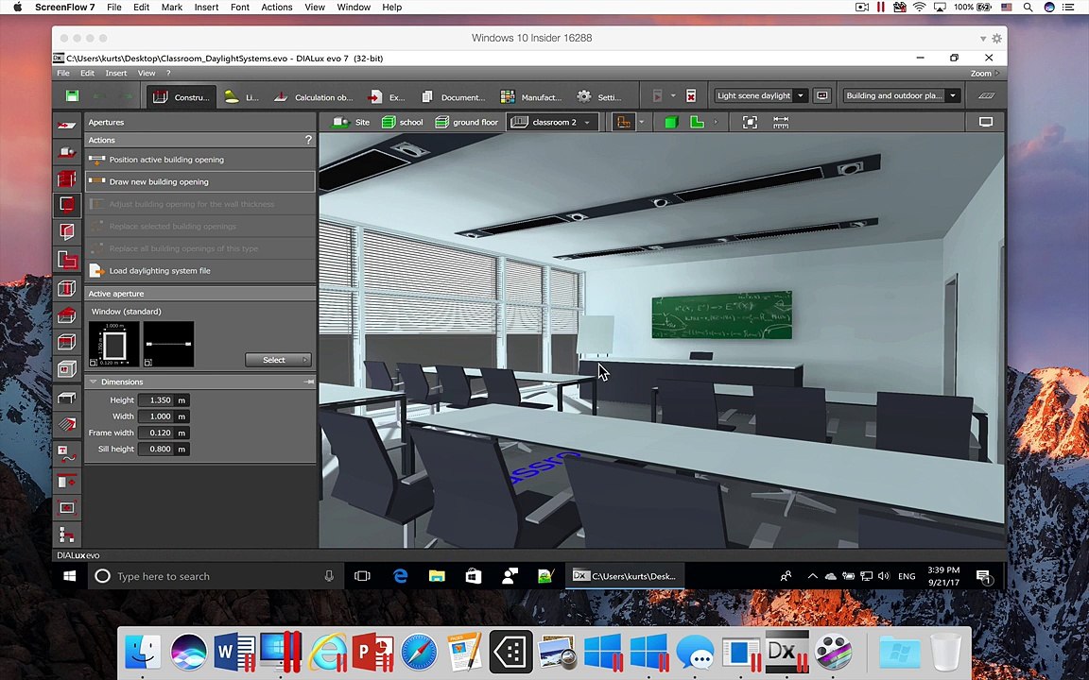1089x680 pixels.
Task: Collapse the Dimensions section
Action: 93,382
